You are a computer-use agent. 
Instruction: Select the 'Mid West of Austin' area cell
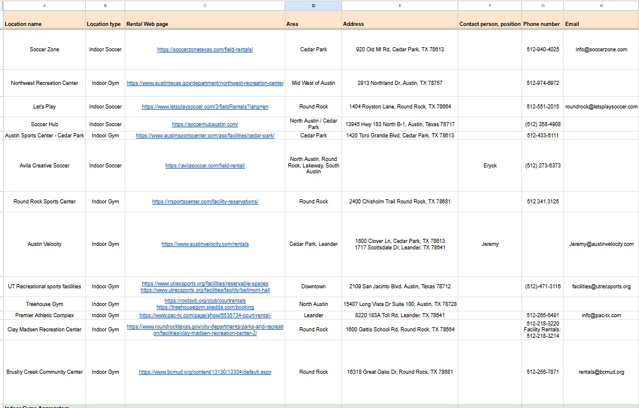click(314, 83)
